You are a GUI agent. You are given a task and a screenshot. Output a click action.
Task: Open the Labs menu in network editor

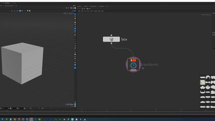pyautogui.click(x=99, y=11)
